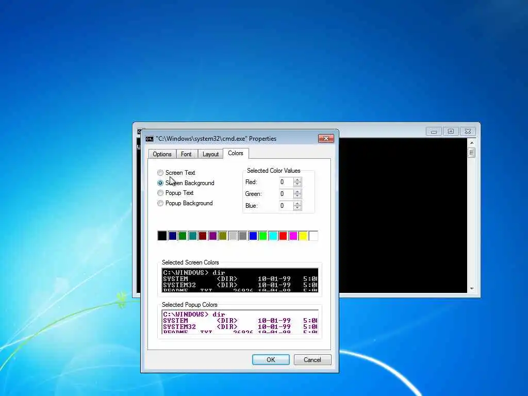Minimize the command prompt window

click(x=434, y=131)
